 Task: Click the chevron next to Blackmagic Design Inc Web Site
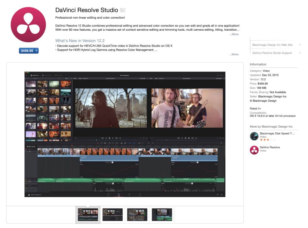pyautogui.click(x=300, y=45)
